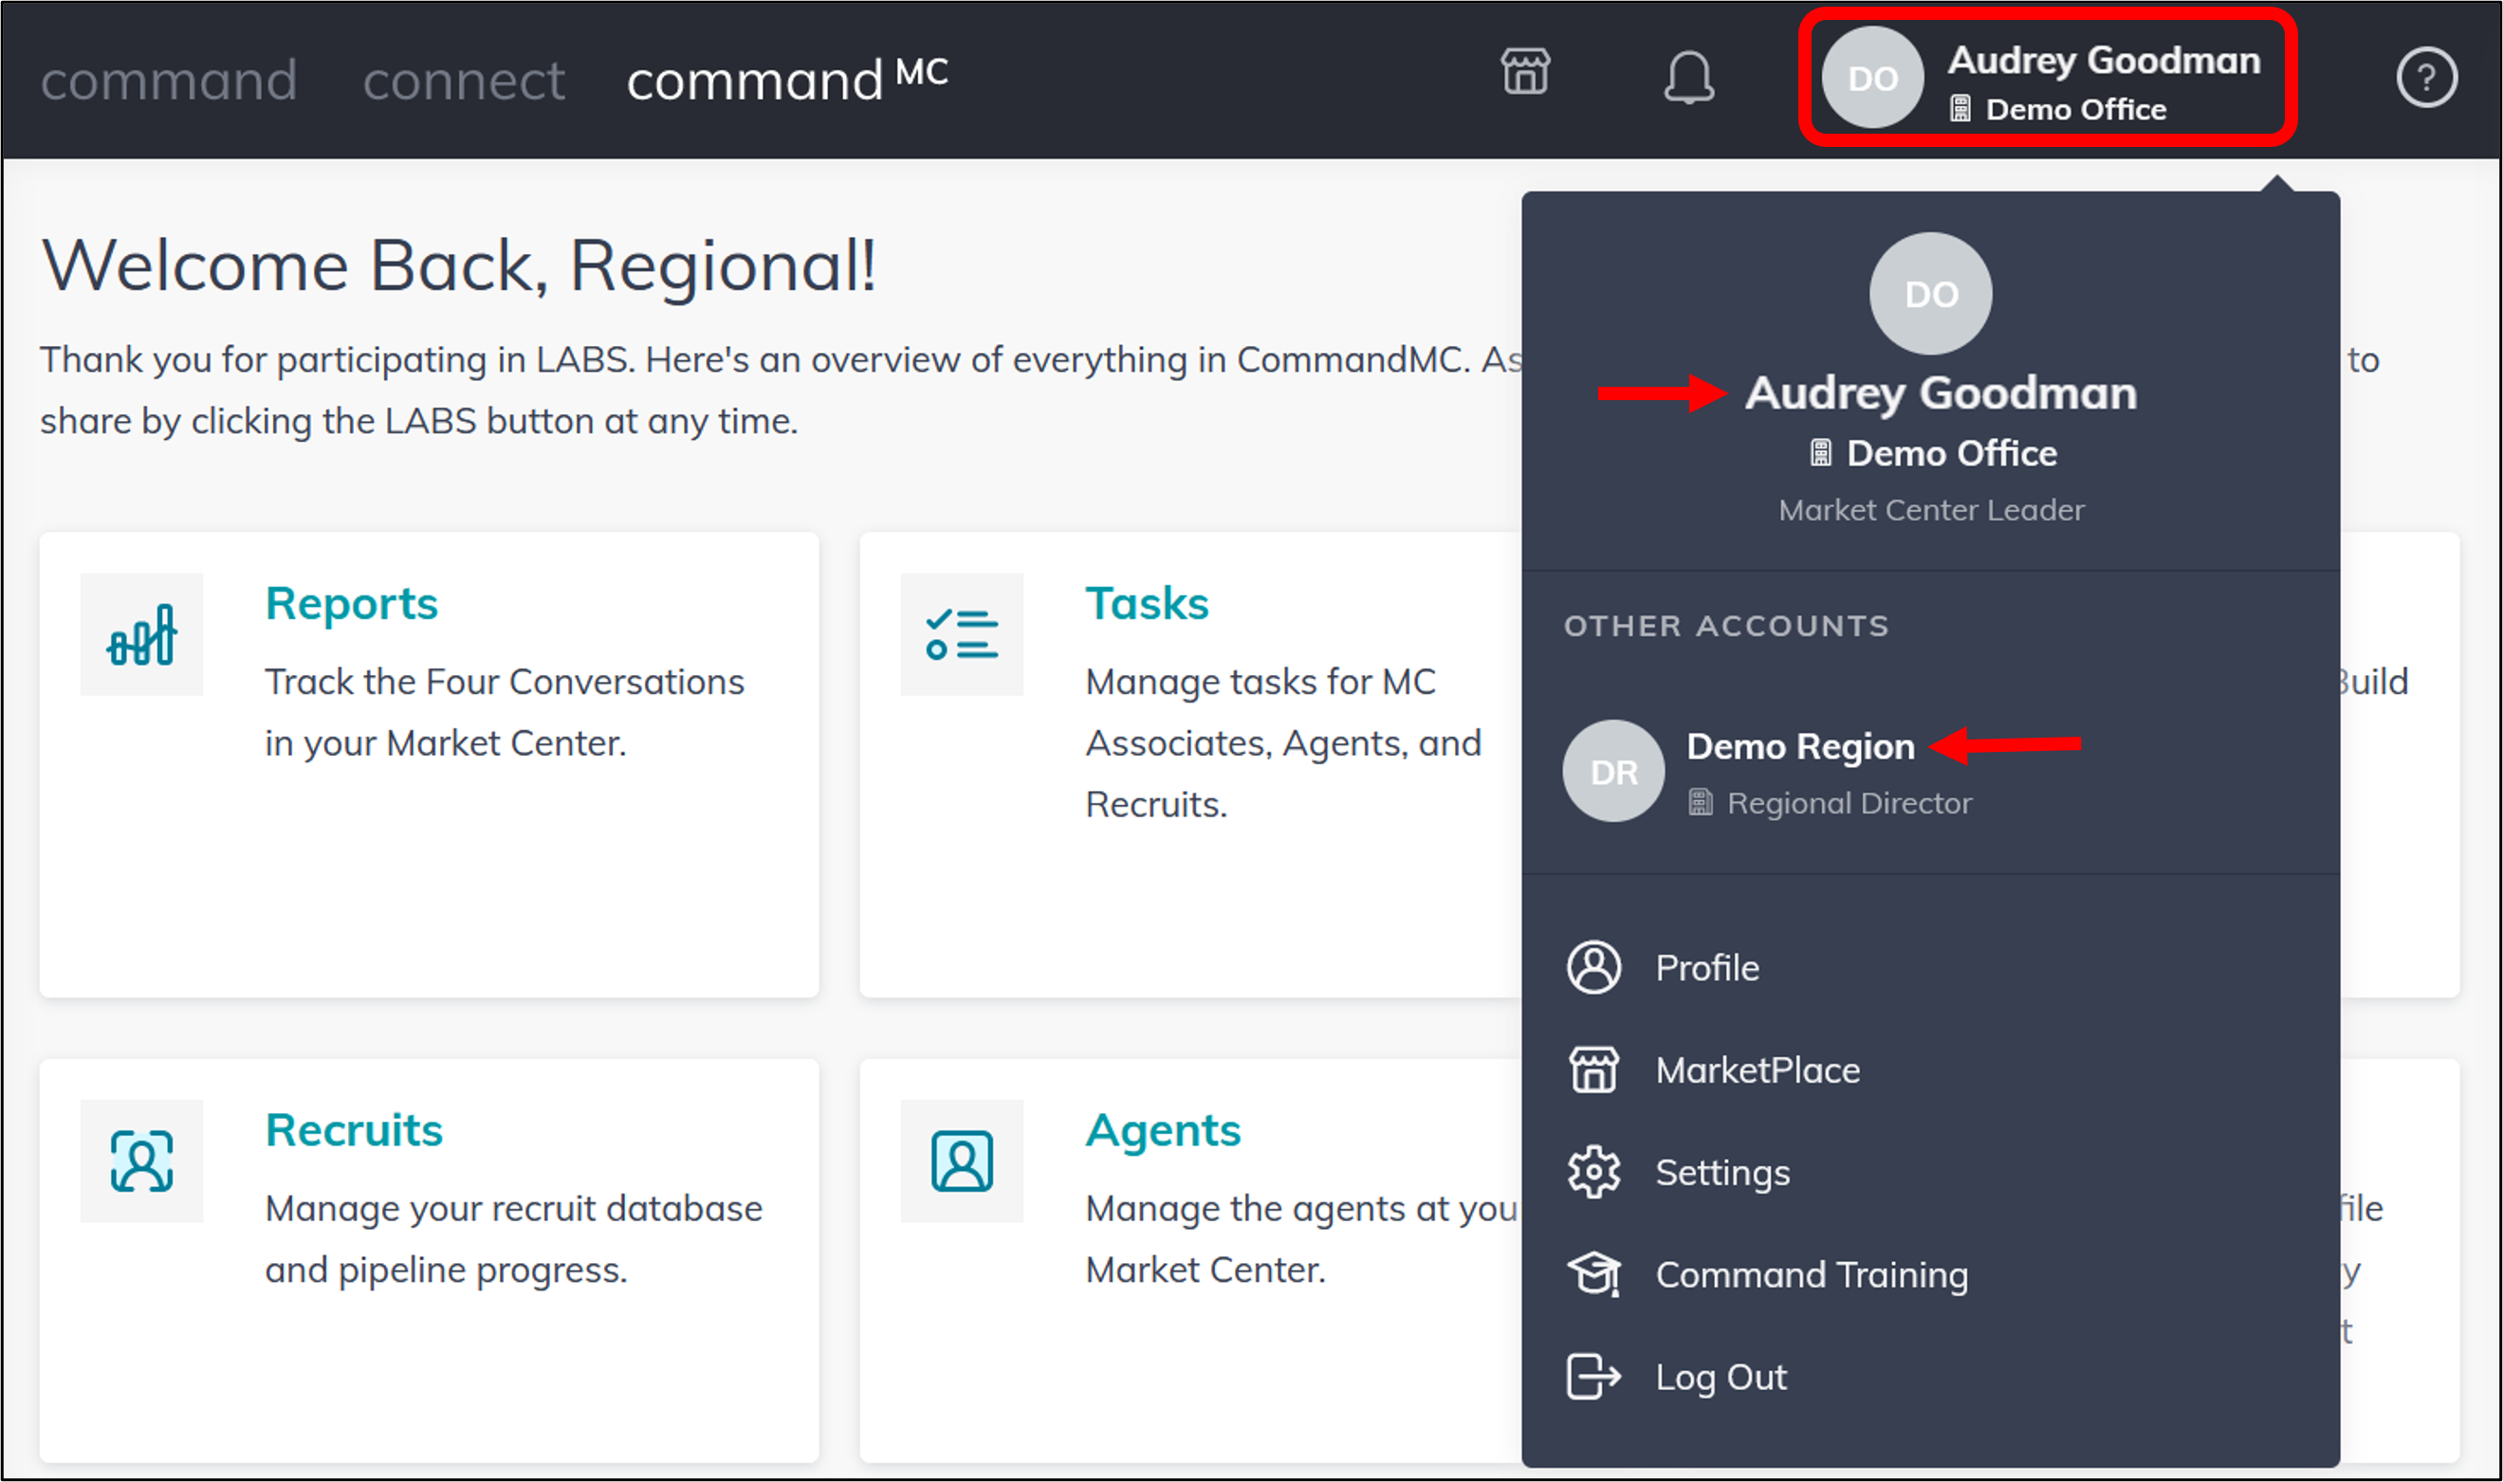
Task: Open the connect navigation item
Action: coord(463,80)
